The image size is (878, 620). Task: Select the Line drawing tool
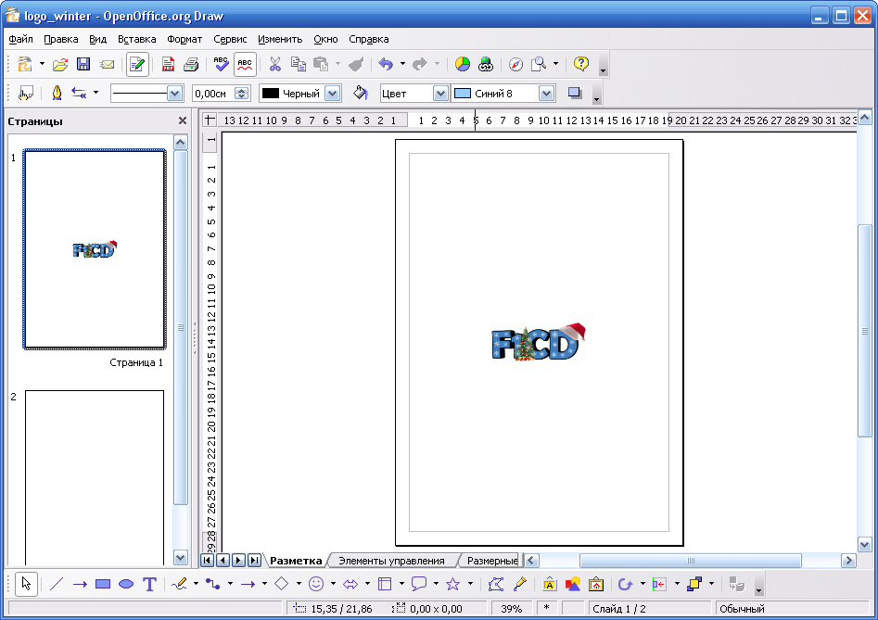[x=56, y=584]
